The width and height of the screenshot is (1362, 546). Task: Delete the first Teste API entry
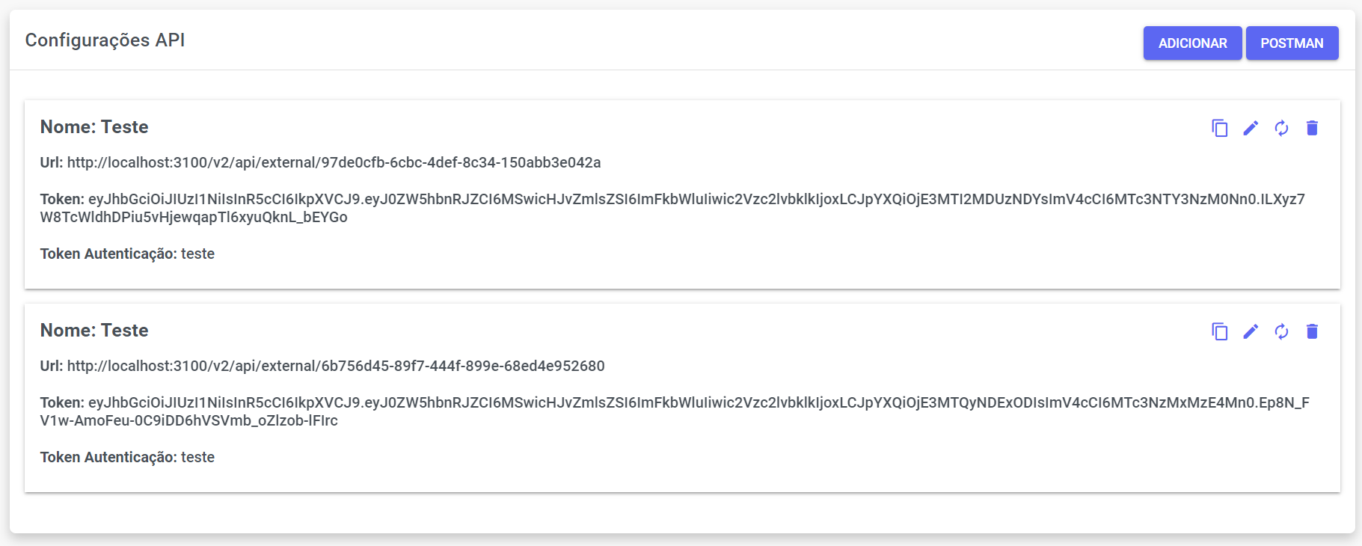click(1312, 128)
